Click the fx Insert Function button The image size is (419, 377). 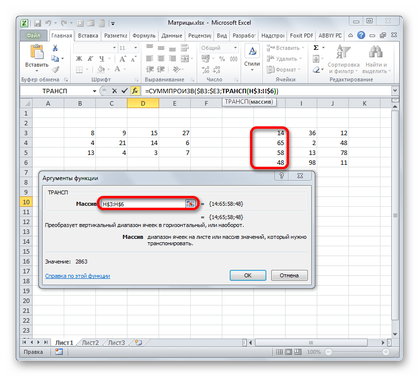pos(135,91)
